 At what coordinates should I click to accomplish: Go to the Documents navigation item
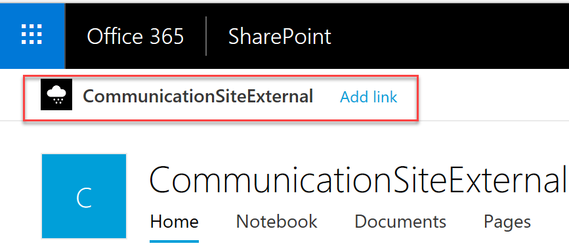400,221
